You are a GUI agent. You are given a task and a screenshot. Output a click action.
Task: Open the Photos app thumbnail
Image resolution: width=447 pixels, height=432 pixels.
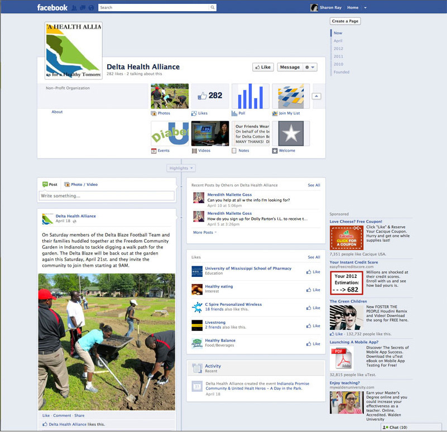pos(170,96)
